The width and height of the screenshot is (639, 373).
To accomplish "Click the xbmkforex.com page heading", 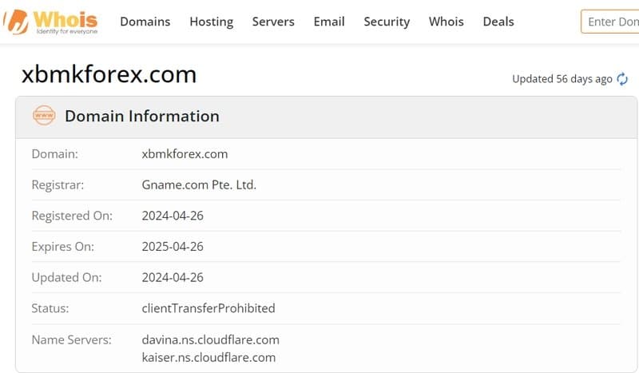I will 109,74.
